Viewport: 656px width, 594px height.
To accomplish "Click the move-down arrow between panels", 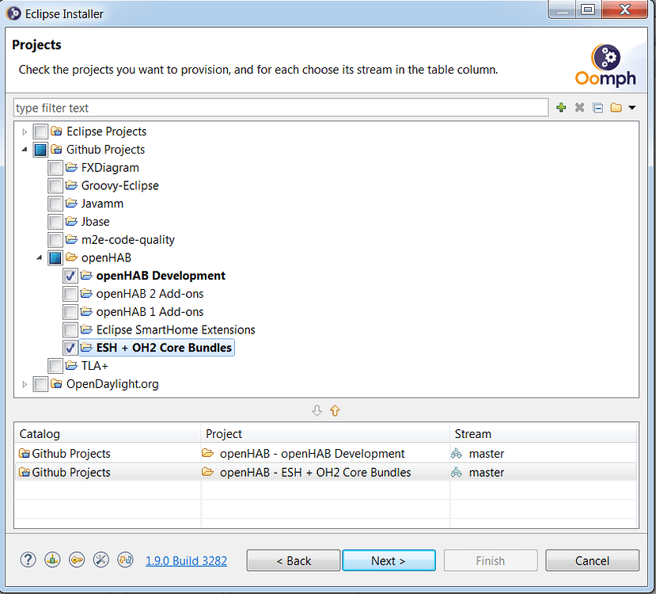I will click(x=317, y=410).
